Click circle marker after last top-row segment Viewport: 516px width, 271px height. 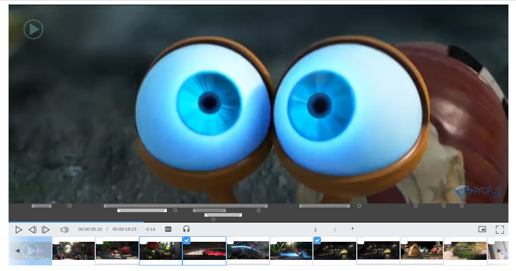pyautogui.click(x=359, y=206)
